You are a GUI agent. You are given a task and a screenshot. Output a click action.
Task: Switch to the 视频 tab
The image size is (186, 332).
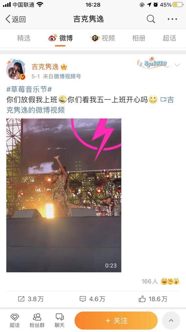[103, 38]
